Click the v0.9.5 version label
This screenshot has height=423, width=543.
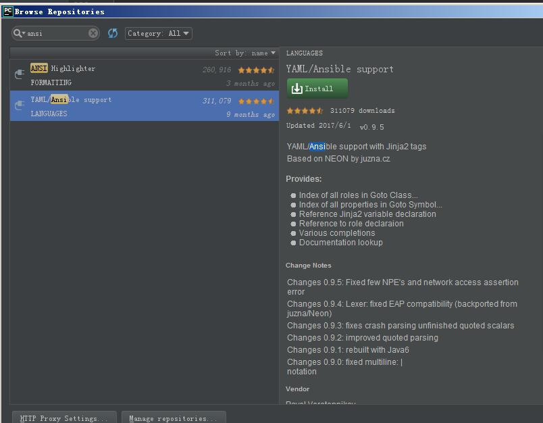pos(372,127)
